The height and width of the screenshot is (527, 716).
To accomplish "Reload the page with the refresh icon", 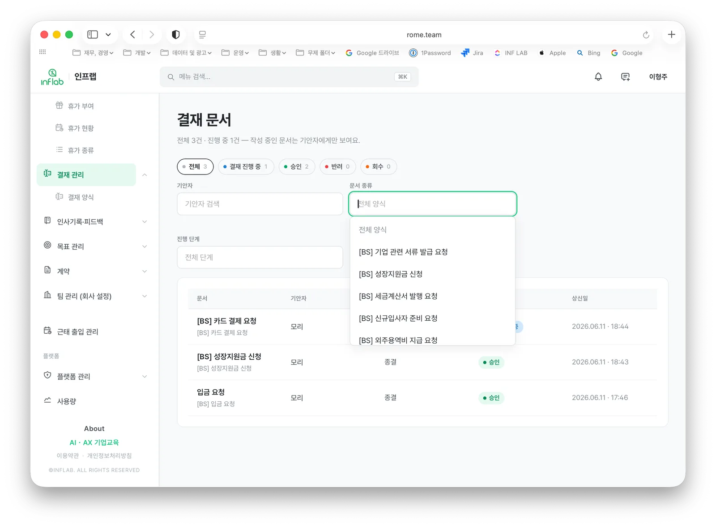I will tap(646, 35).
